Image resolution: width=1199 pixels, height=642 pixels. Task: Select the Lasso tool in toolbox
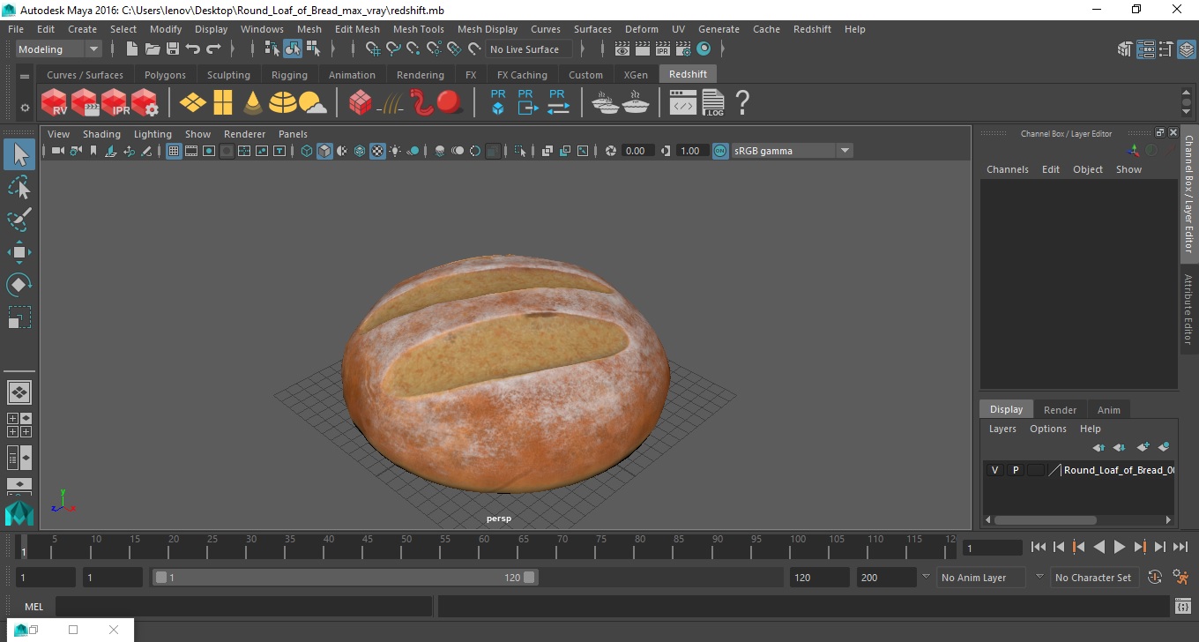click(x=19, y=188)
